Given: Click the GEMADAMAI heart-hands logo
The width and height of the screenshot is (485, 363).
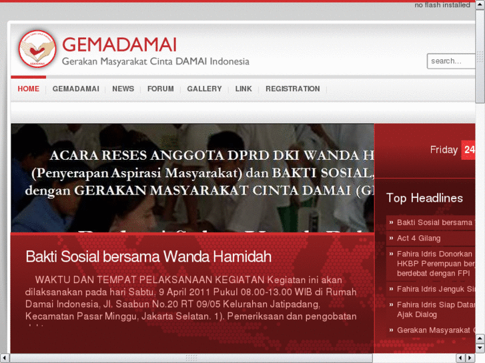Looking at the screenshot, I should point(37,49).
